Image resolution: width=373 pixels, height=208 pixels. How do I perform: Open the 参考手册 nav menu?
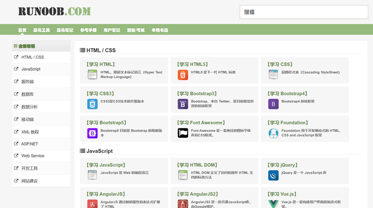[88, 30]
